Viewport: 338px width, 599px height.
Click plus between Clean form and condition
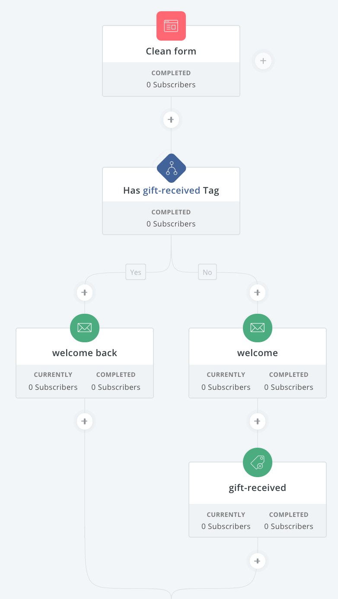(171, 119)
